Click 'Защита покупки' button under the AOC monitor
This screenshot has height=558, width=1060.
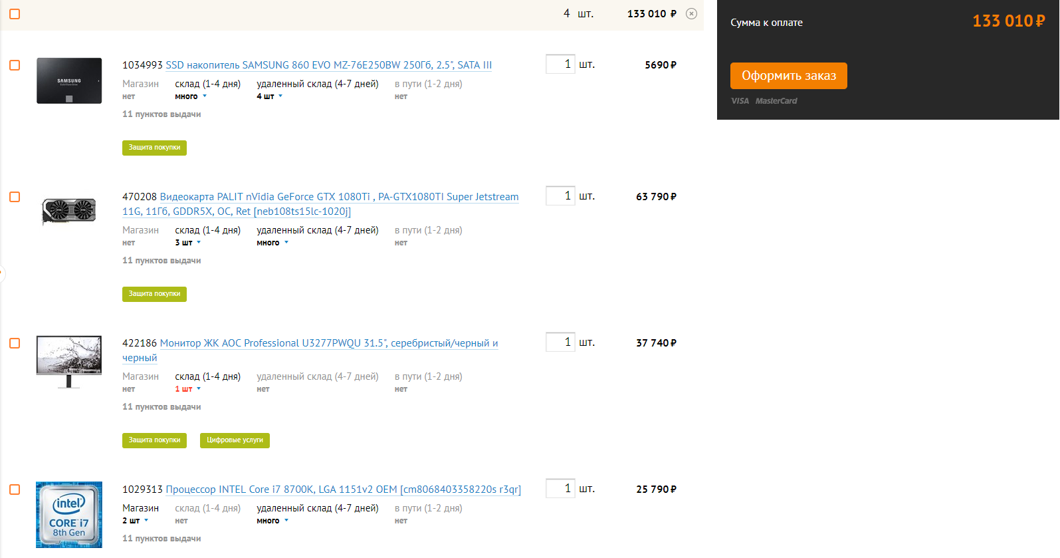(154, 440)
